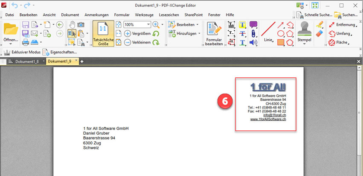Screen dimensions: 363x176
Task: Select the Linie tool
Action: coord(268,32)
